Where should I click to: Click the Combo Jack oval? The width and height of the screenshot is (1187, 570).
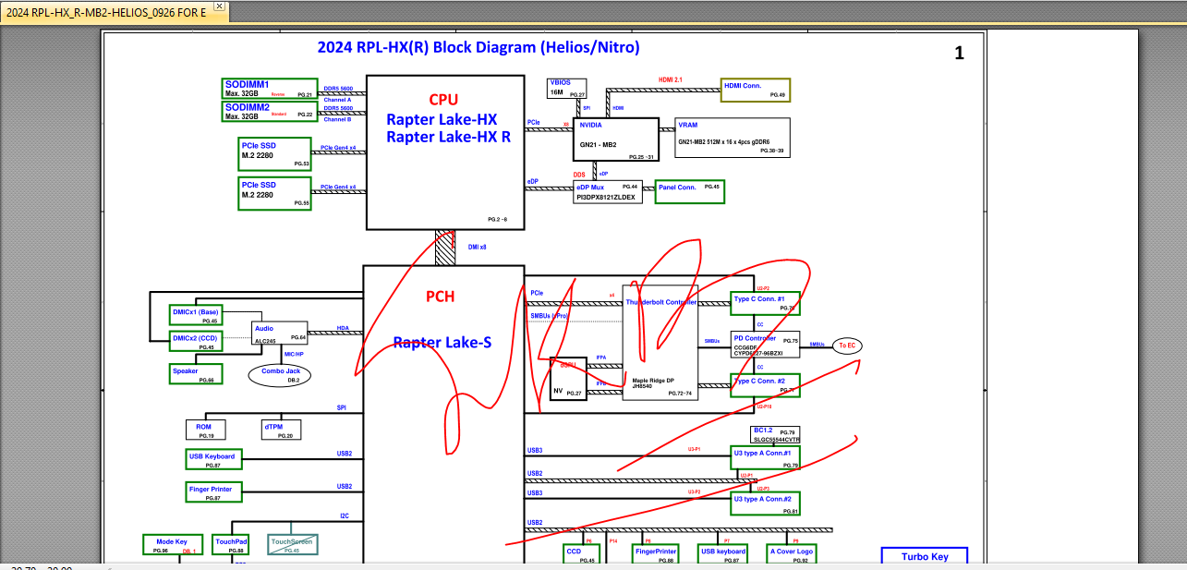pyautogui.click(x=281, y=375)
